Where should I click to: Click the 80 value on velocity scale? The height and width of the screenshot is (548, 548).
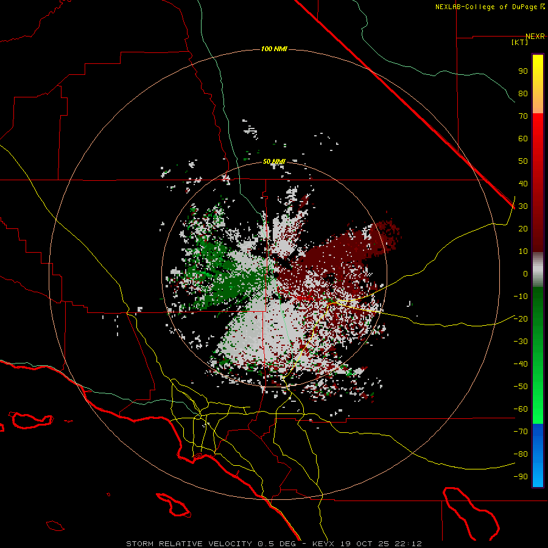click(x=523, y=94)
